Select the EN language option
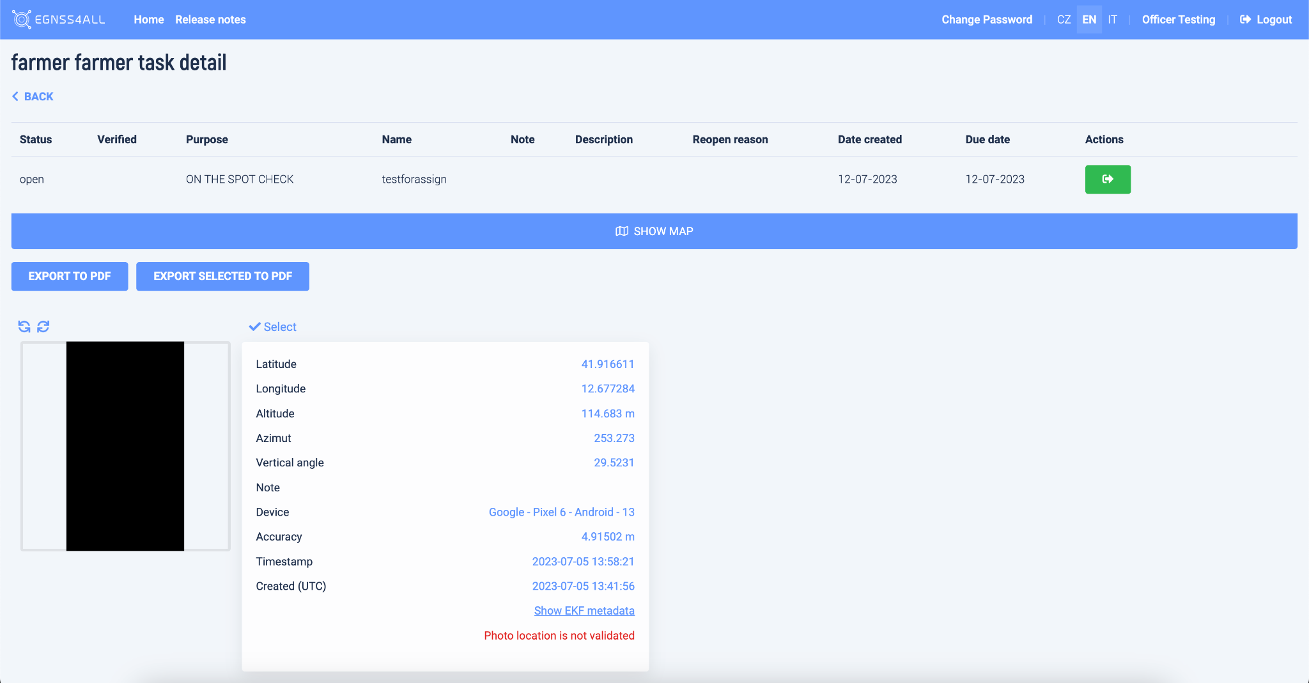Viewport: 1309px width, 683px height. tap(1089, 20)
